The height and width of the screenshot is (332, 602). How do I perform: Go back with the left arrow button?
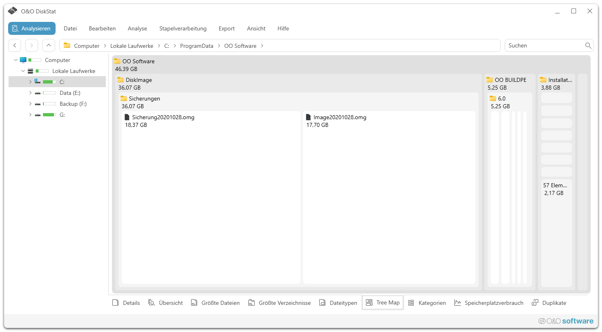click(15, 45)
